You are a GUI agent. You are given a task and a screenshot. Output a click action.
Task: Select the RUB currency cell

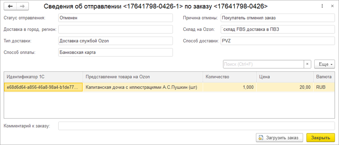(x=324, y=87)
